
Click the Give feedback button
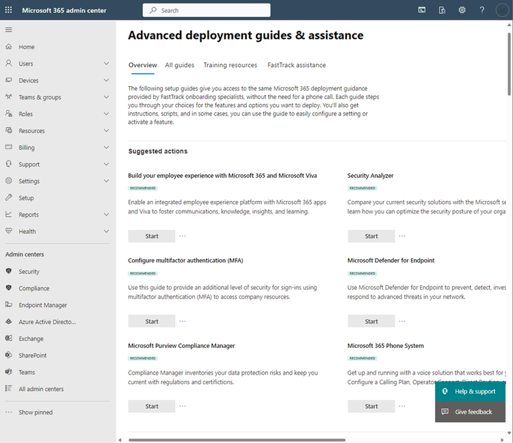(x=470, y=412)
